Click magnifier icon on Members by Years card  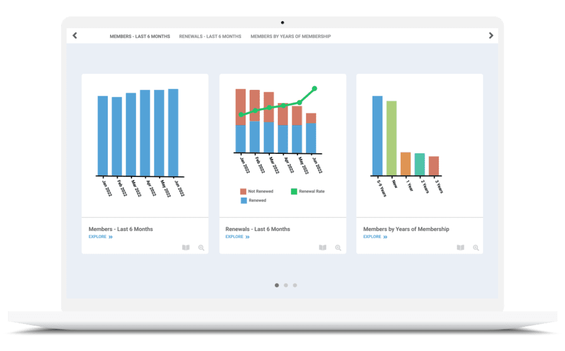(x=475, y=247)
